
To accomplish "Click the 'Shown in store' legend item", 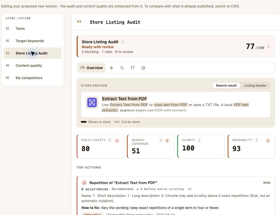I will [96, 122].
